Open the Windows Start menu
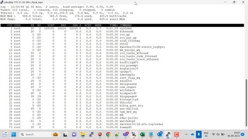Screen dimensions: 248x139 tap(14, 134)
